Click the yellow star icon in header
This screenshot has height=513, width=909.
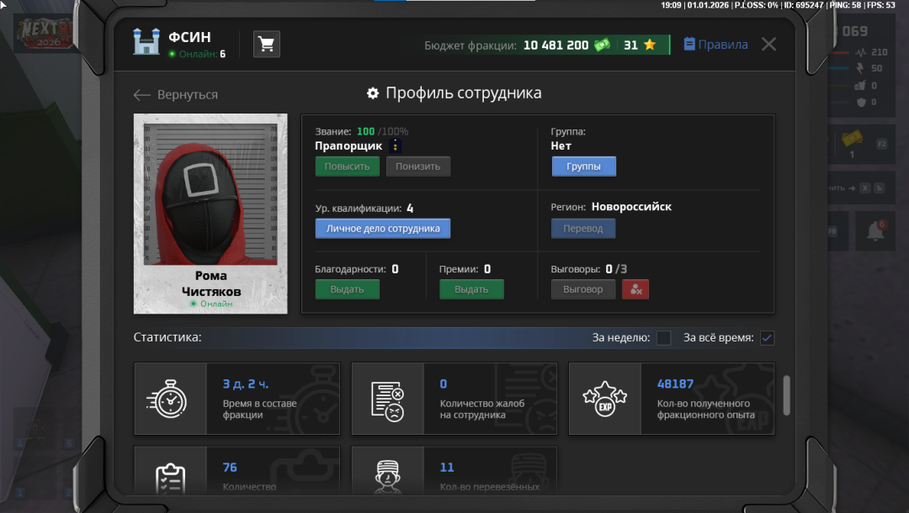click(650, 45)
